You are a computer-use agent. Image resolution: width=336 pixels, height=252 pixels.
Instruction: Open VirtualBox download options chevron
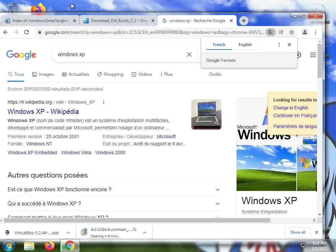(x=68, y=233)
